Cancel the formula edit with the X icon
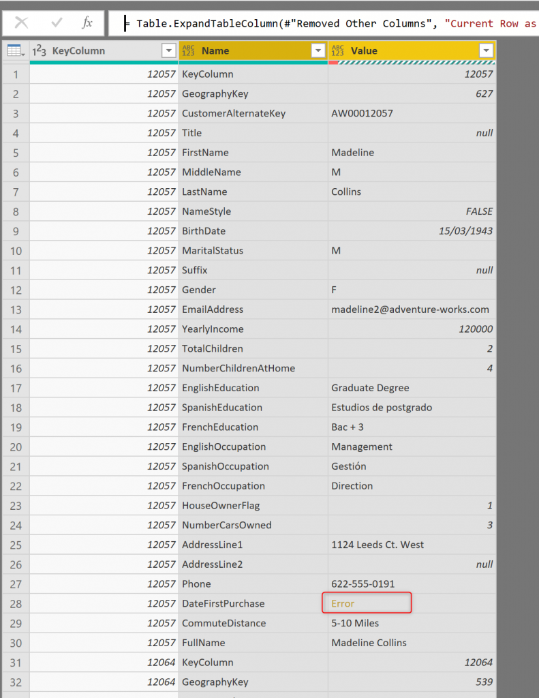Viewport: 539px width, 698px height. pyautogui.click(x=22, y=22)
